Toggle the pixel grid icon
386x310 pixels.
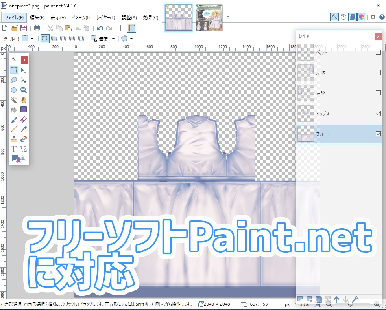pyautogui.click(x=122, y=28)
